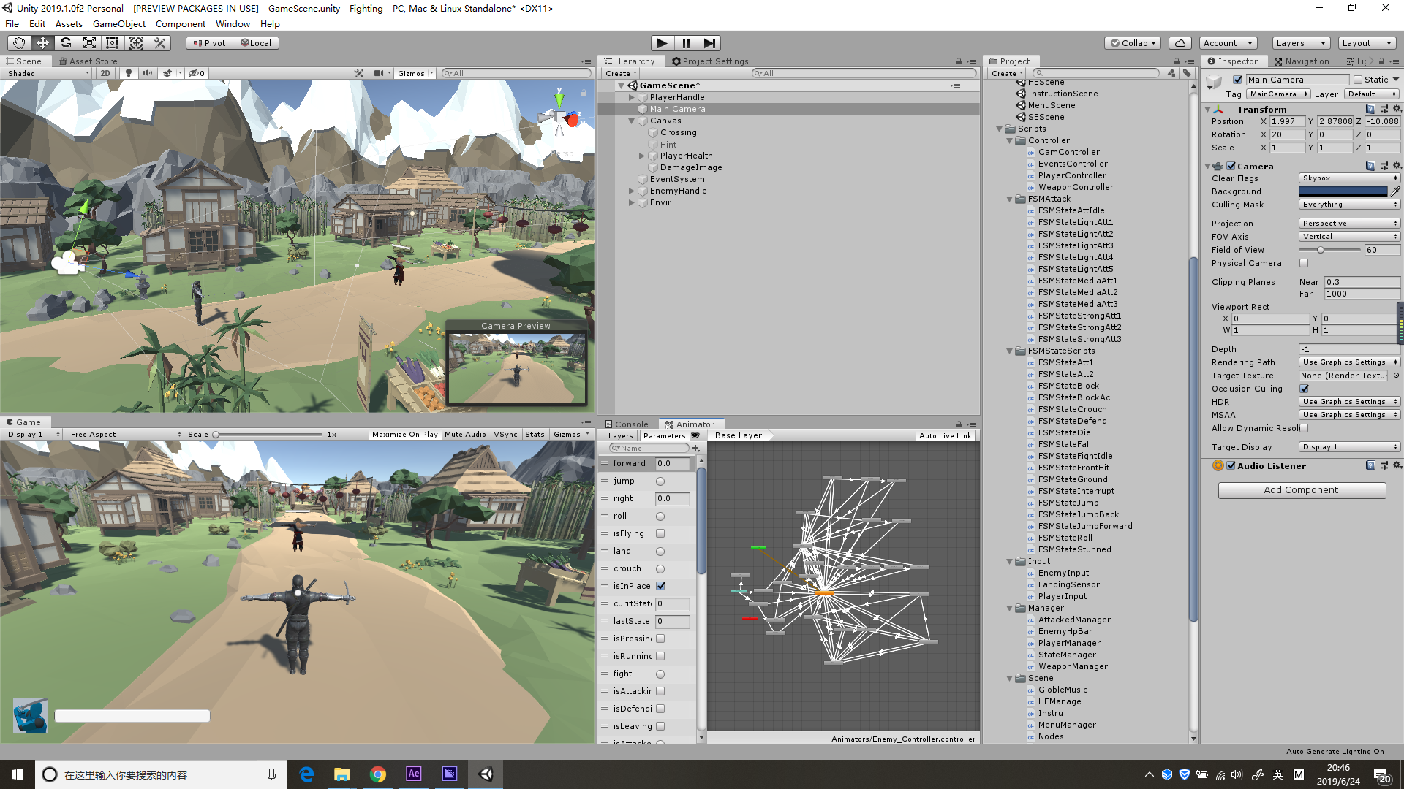This screenshot has width=1404, height=789.
Task: Toggle scene lighting bulb icon
Action: (129, 73)
